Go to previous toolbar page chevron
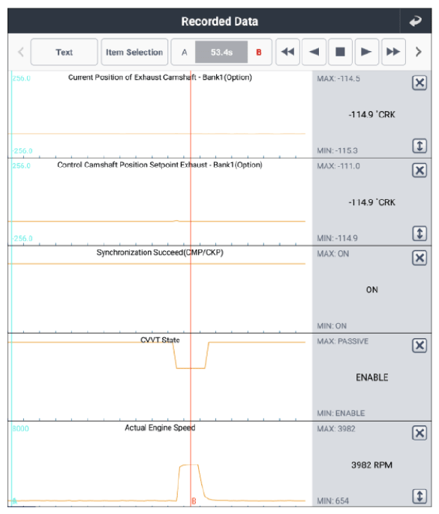 tap(20, 52)
